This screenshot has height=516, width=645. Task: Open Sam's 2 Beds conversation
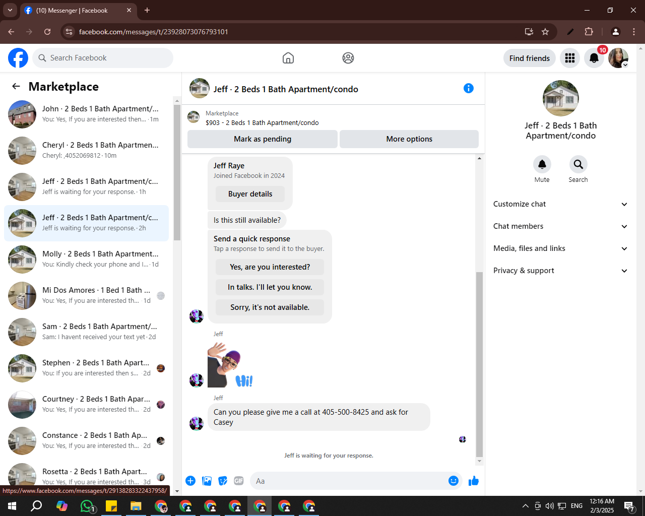click(86, 332)
